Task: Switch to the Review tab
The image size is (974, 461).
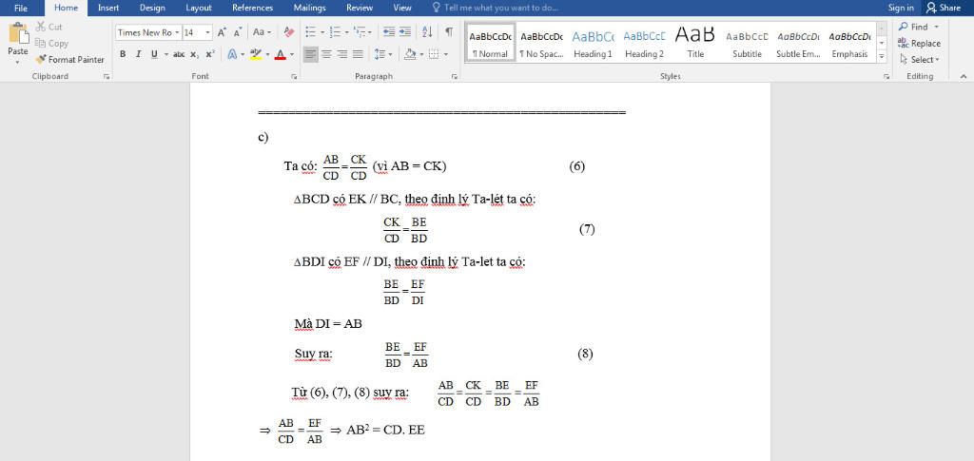Action: [359, 8]
